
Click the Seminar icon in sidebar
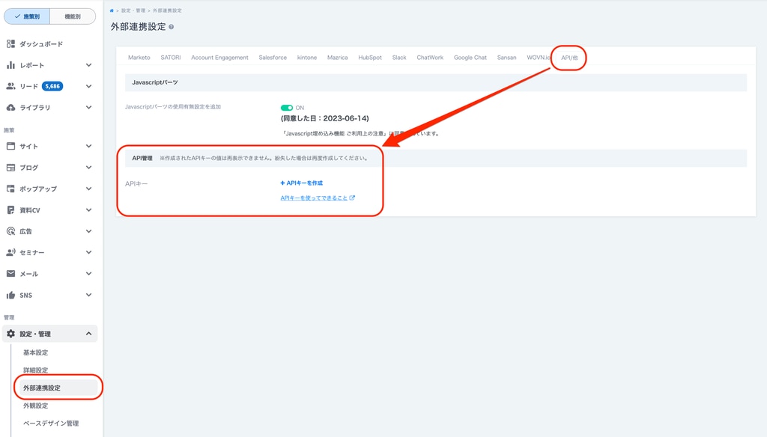pyautogui.click(x=10, y=253)
